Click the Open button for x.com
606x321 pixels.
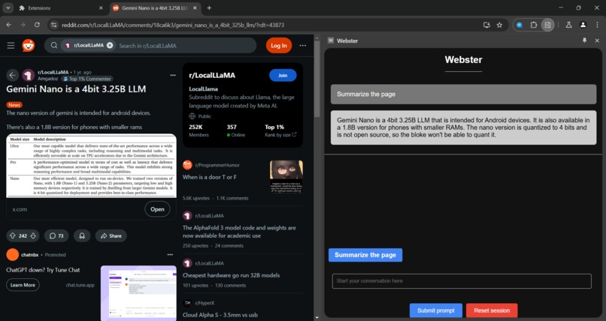tap(157, 209)
